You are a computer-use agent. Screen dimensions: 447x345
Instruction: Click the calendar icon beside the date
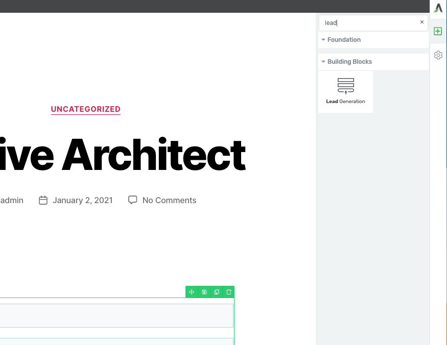click(x=43, y=200)
